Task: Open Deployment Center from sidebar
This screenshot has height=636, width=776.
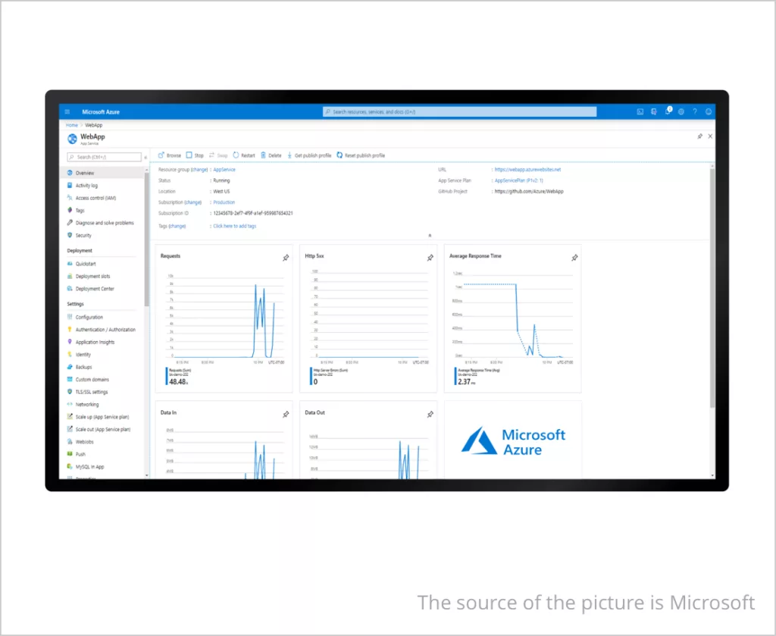Action: click(x=95, y=289)
